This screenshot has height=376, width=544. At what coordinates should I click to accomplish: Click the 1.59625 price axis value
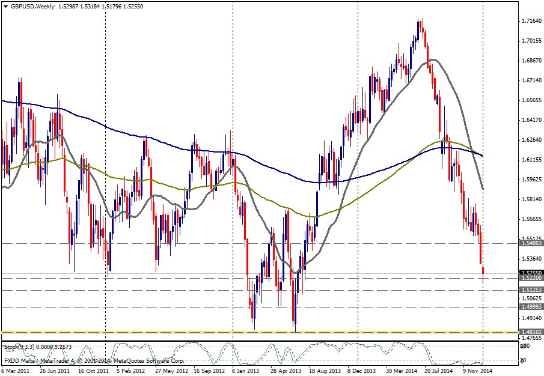pyautogui.click(x=531, y=180)
